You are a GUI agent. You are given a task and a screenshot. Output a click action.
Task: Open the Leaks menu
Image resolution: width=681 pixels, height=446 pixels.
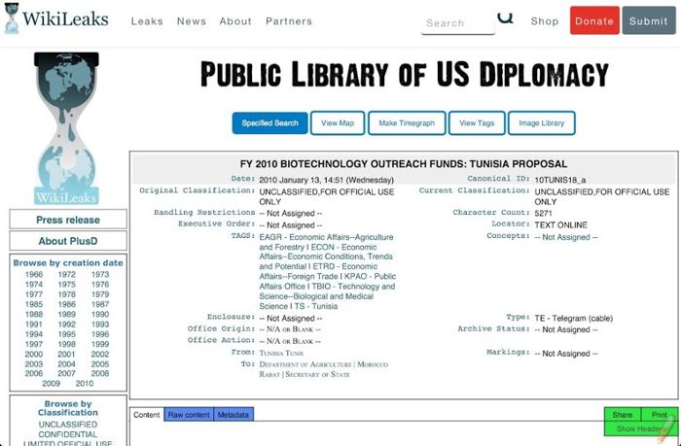click(147, 21)
